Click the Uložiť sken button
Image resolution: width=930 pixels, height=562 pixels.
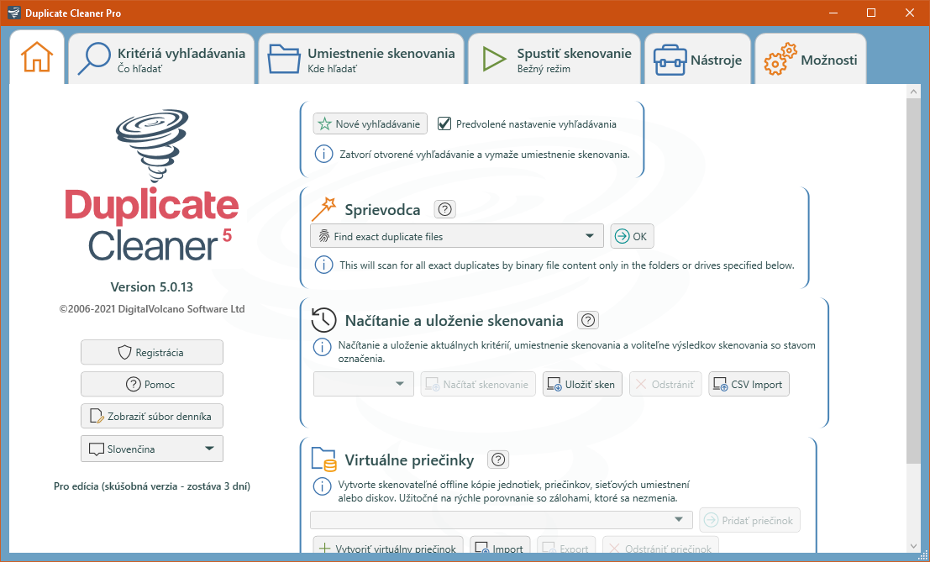point(582,384)
